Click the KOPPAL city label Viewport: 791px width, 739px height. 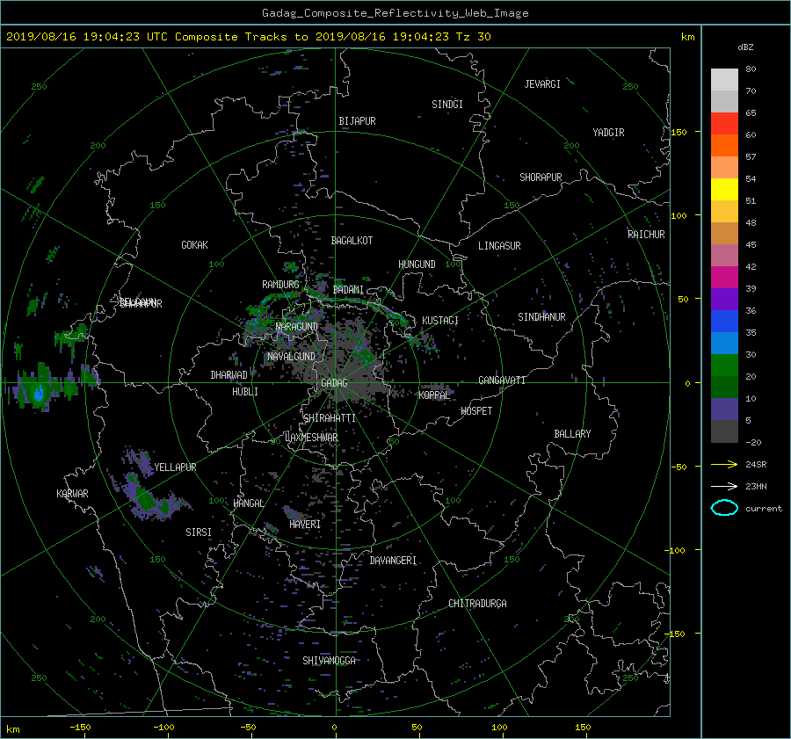(434, 395)
